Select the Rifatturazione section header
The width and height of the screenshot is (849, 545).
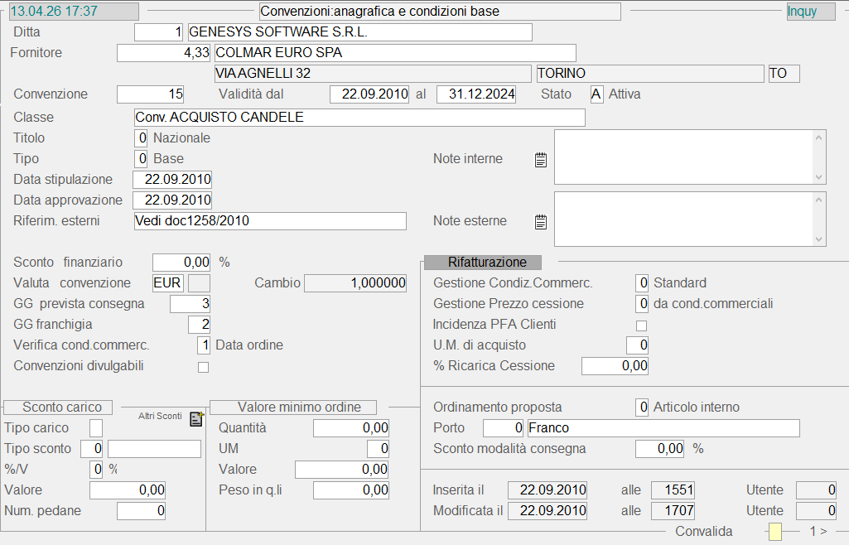[x=482, y=263]
